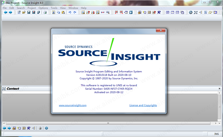Cut selection with the scissors icon

(x=54, y=12)
